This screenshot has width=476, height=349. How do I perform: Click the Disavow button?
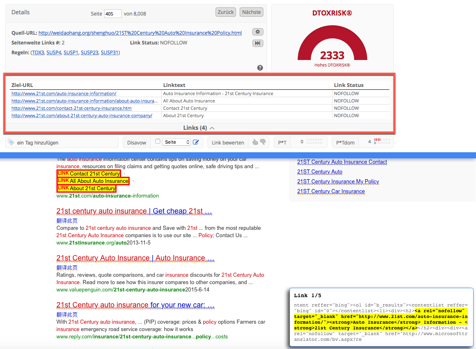[x=137, y=142]
